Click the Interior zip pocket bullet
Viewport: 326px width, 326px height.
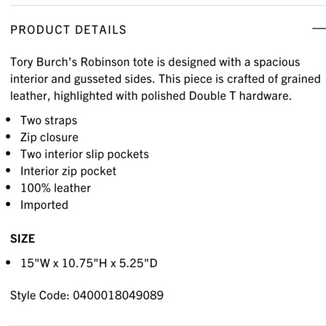[x=69, y=171]
